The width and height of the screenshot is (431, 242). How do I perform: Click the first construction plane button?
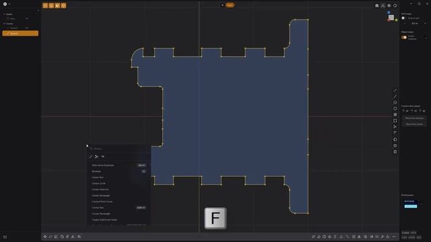coord(405,111)
